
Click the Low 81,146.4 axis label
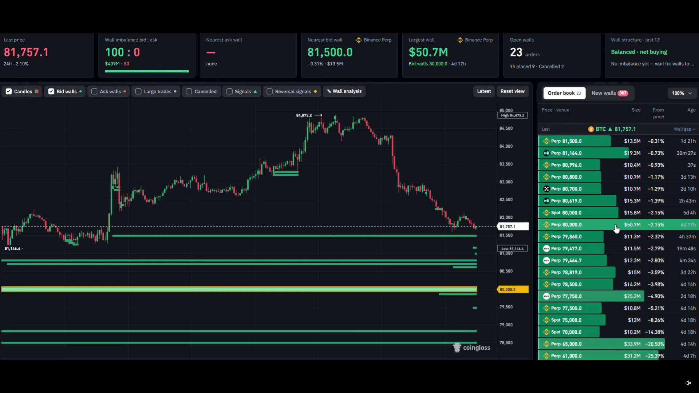[512, 249]
